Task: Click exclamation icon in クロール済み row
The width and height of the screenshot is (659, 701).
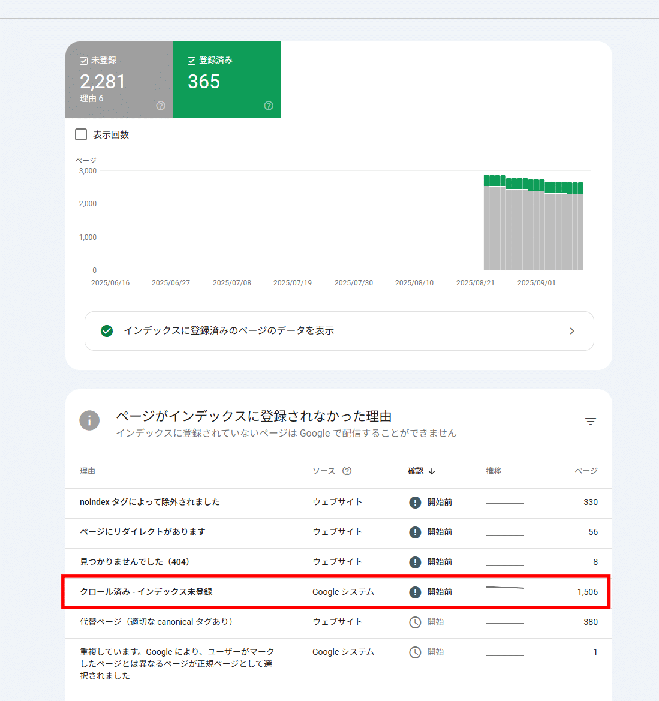Action: (x=415, y=592)
